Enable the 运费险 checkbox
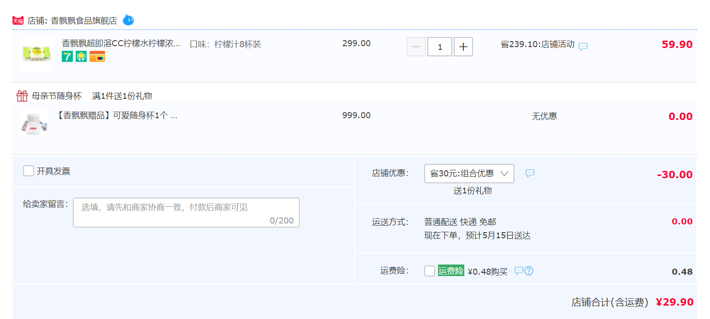The width and height of the screenshot is (710, 319). click(430, 271)
